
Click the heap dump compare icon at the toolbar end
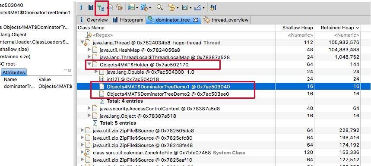[x=213, y=8]
